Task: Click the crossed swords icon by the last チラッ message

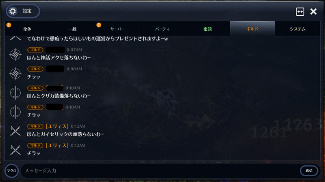Action: (15, 150)
